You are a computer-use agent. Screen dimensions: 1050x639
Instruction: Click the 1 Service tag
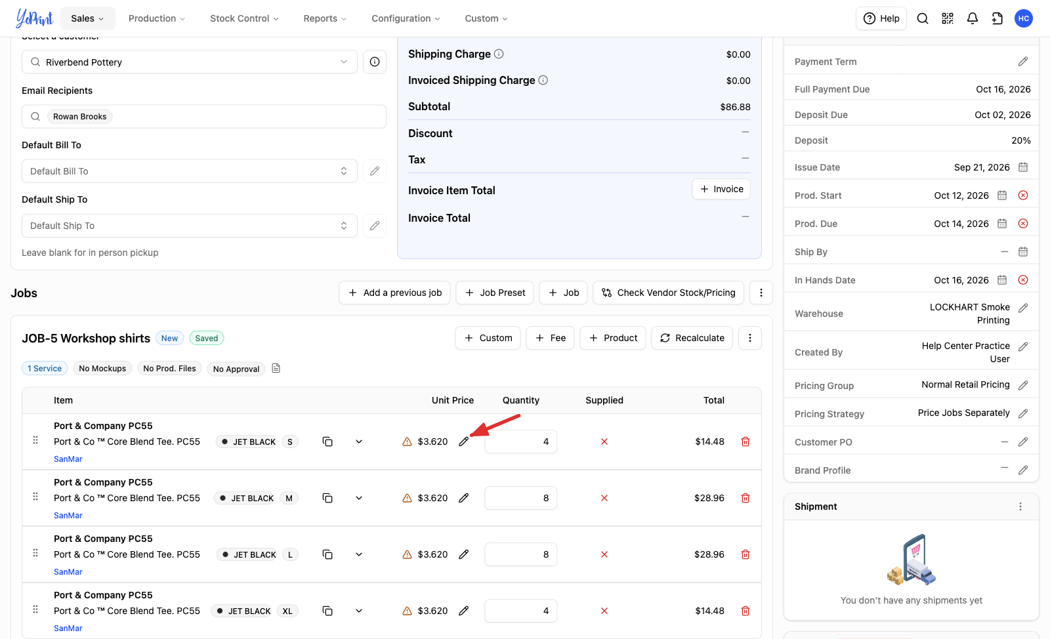(45, 369)
